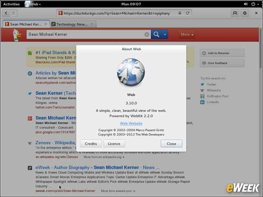Click the Add to Browser button

click(222, 53)
